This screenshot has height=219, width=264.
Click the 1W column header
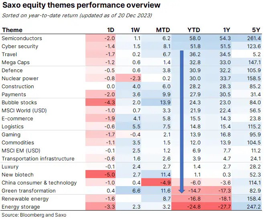tap(135, 30)
